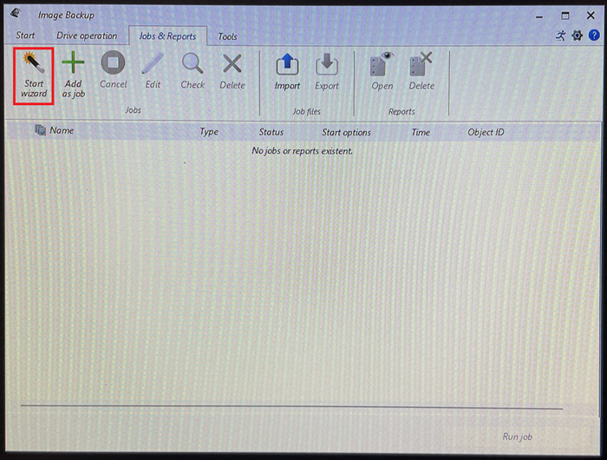Open a report with the Open icon
This screenshot has width=607, height=460.
coord(382,65)
